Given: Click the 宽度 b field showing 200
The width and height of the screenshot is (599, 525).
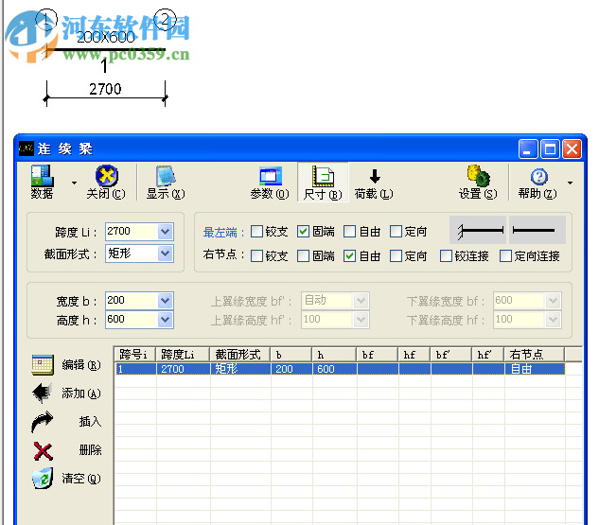Looking at the screenshot, I should [x=132, y=301].
